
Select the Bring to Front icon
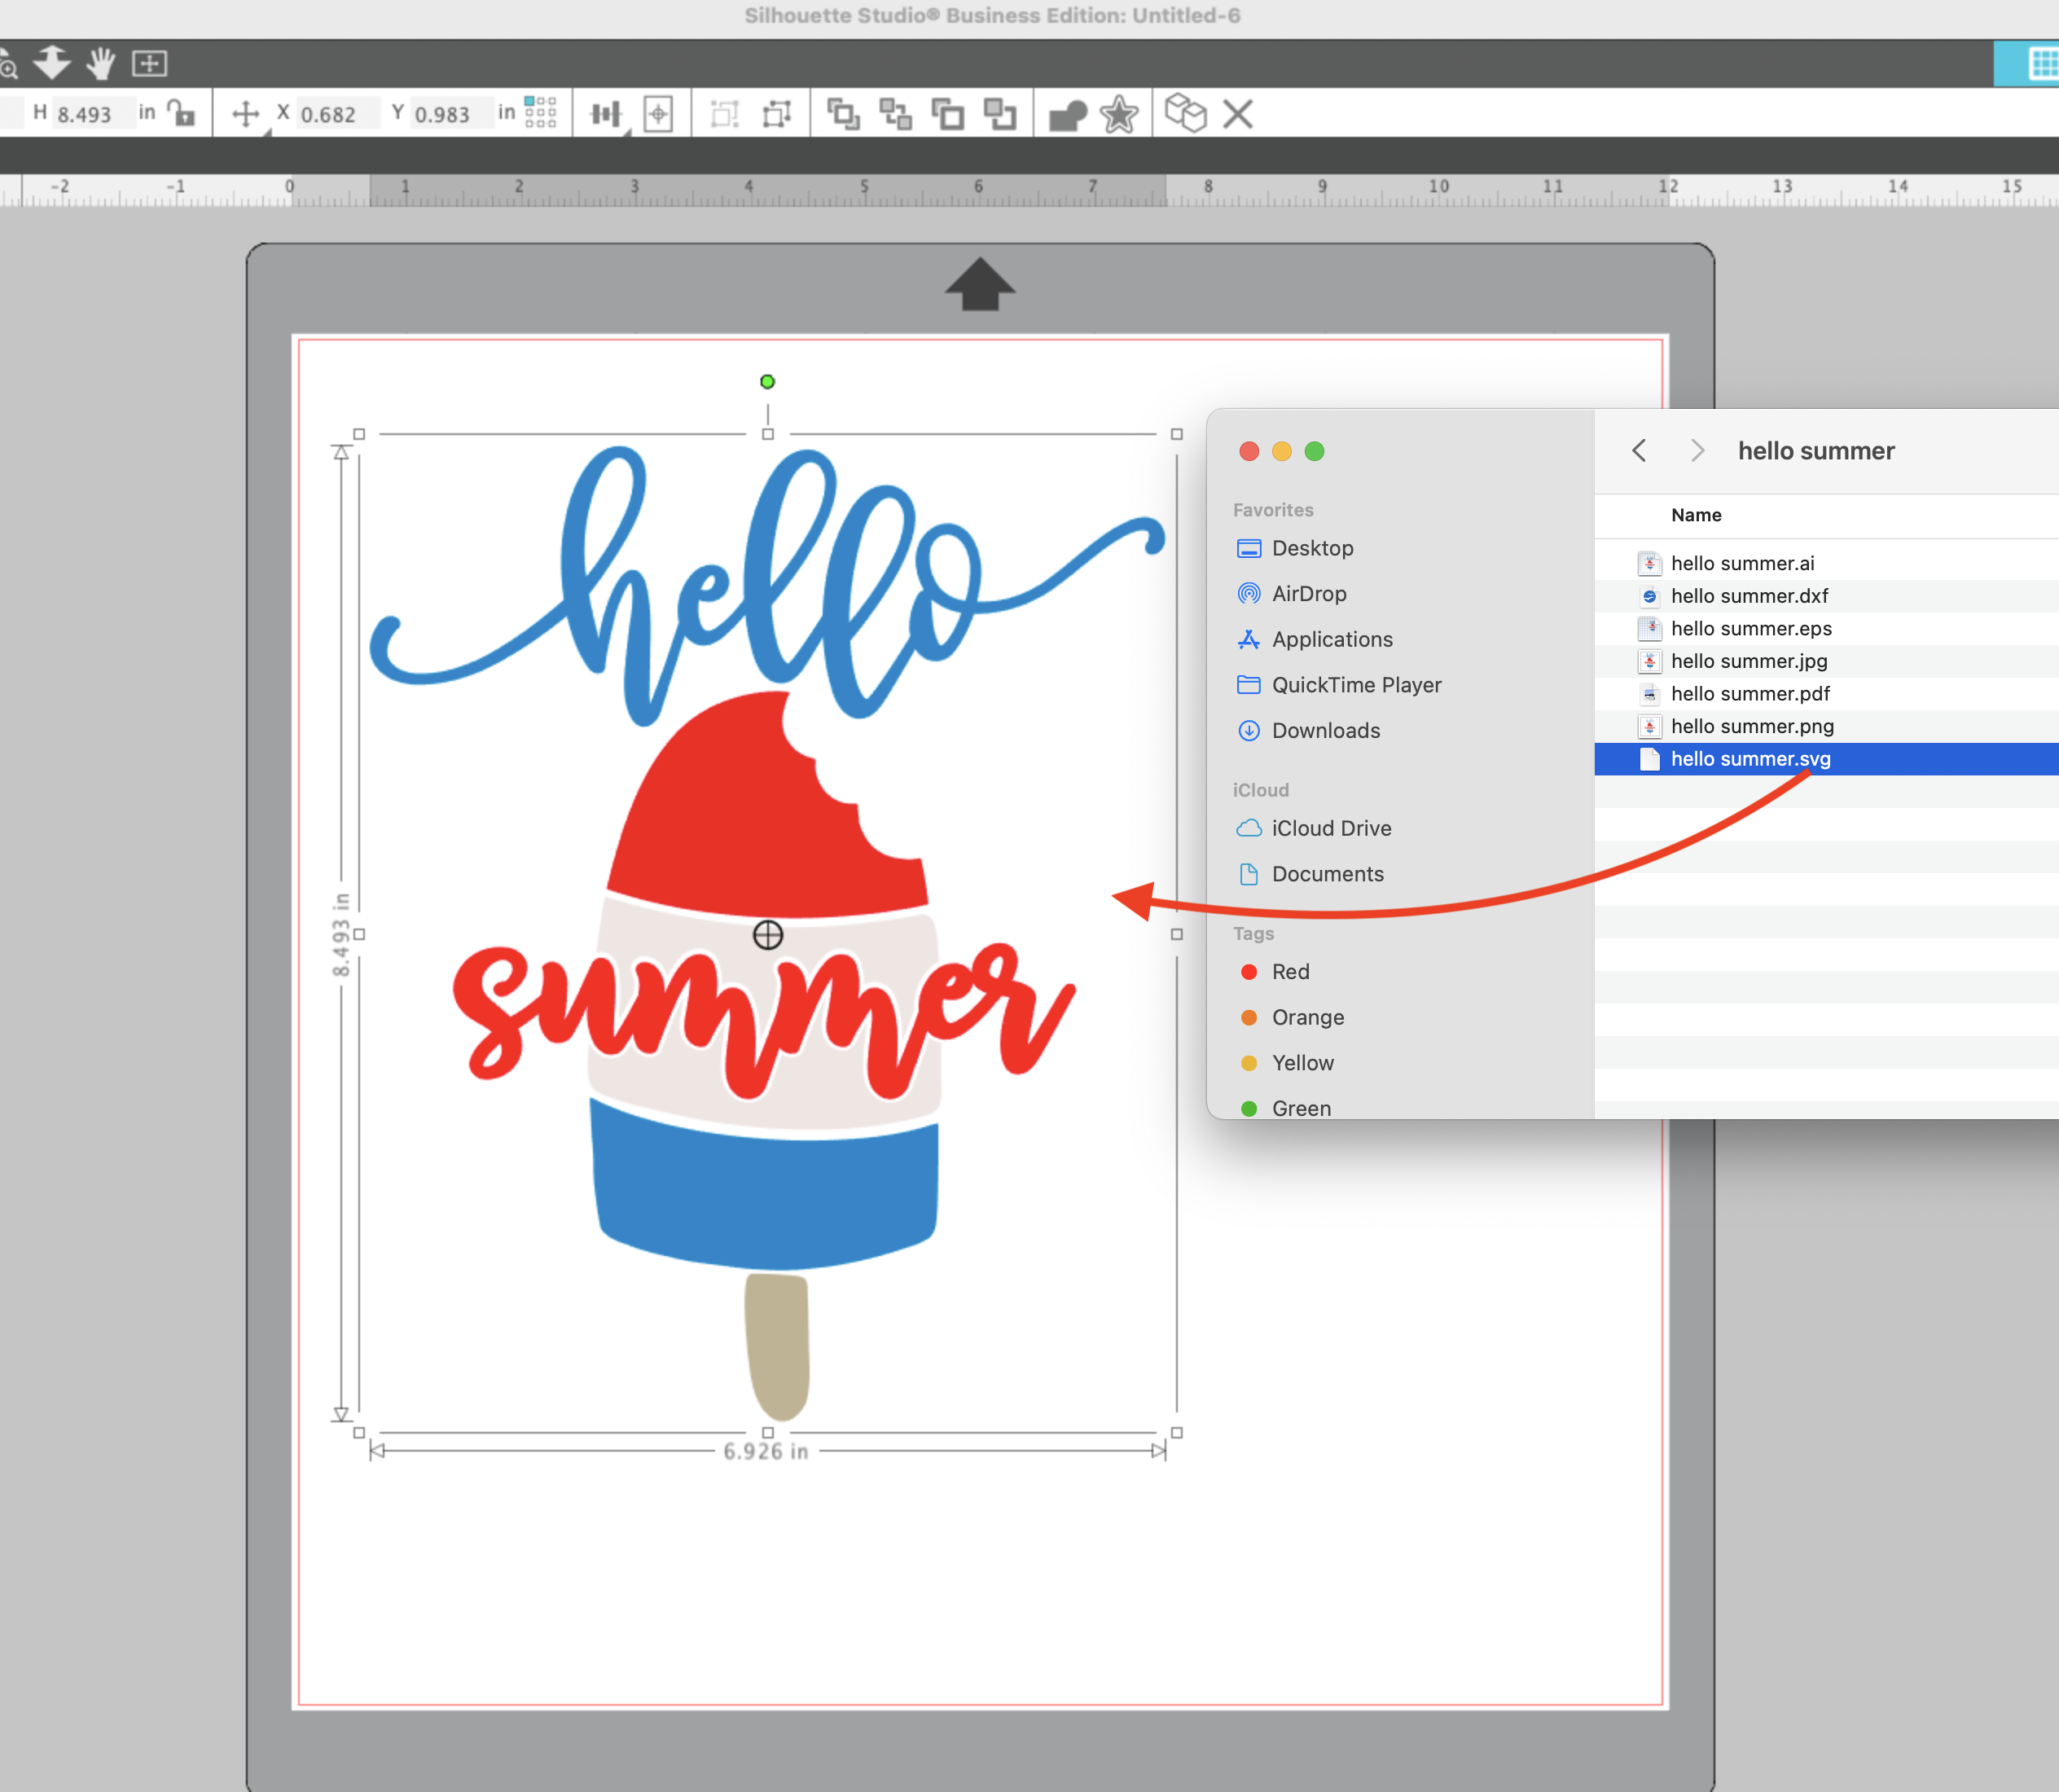pos(845,113)
